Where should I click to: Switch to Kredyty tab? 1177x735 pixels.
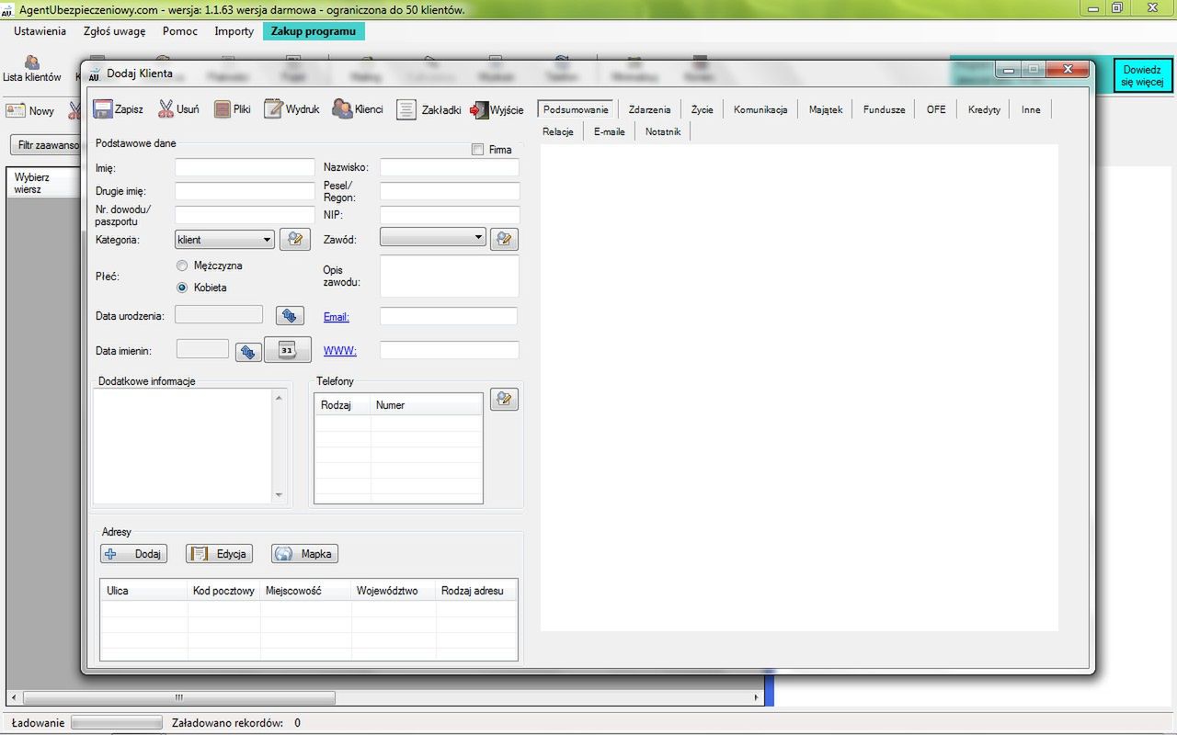click(985, 109)
